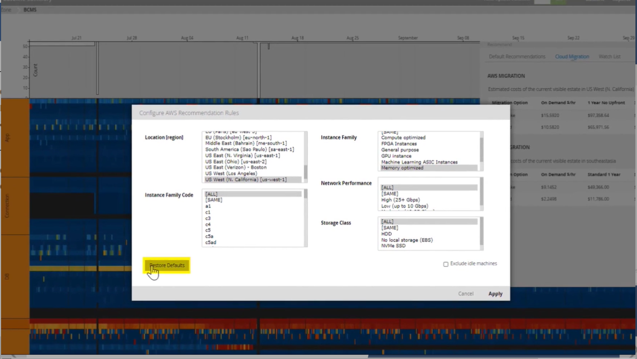Select Machine Learning ASIC Instances
The image size is (637, 359).
click(x=419, y=162)
